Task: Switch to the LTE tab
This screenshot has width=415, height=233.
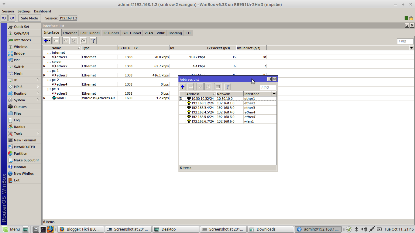Action: click(x=189, y=33)
